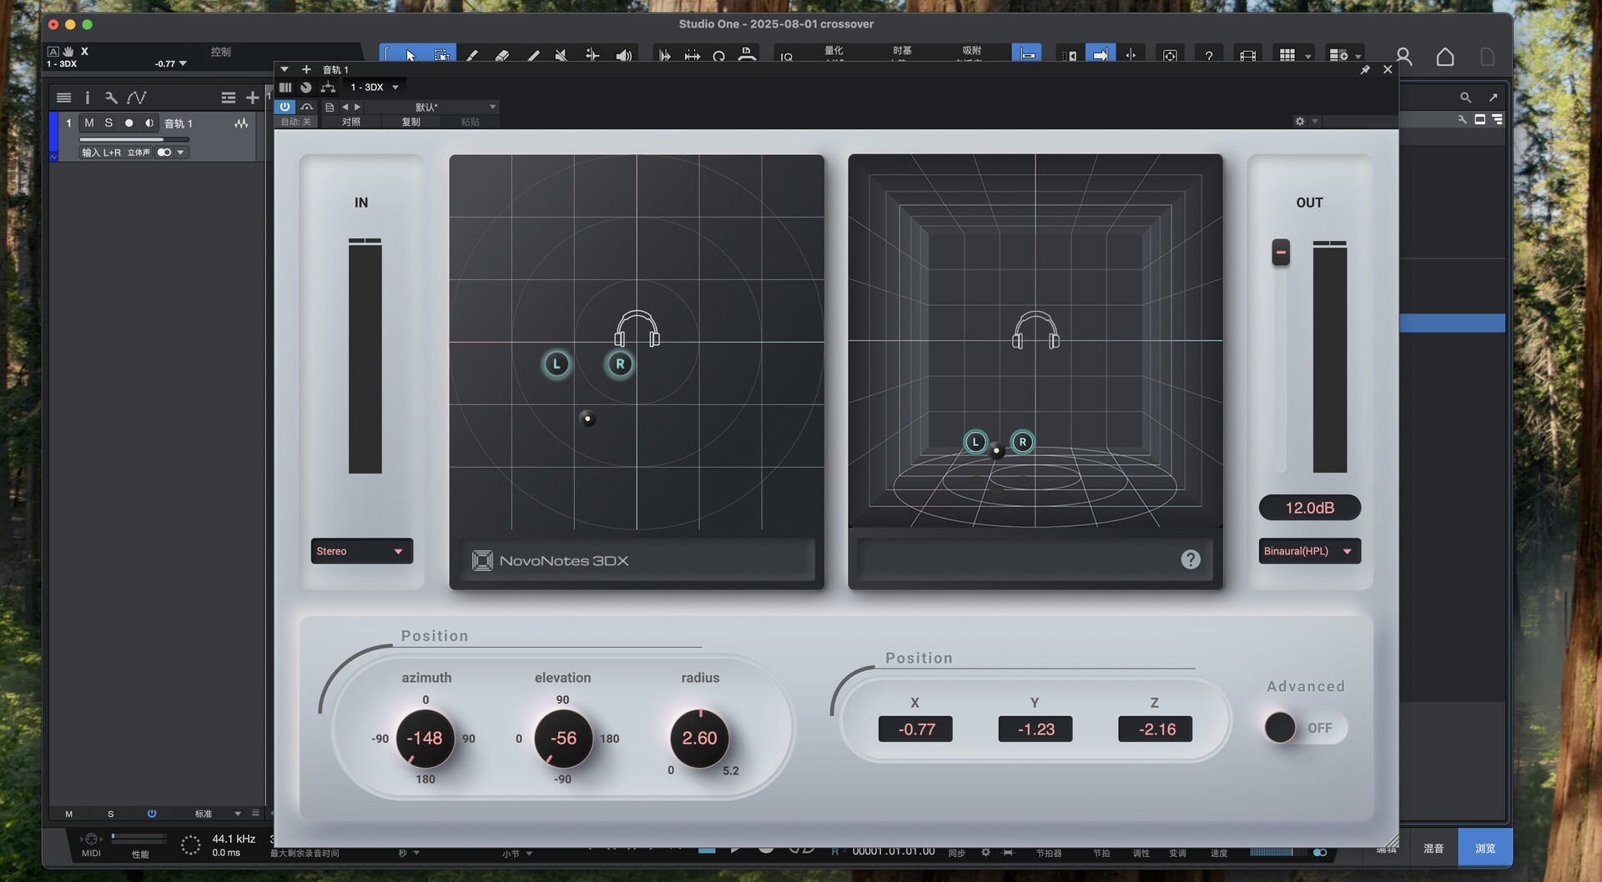The image size is (1602, 882).
Task: Open the video player film icon
Action: (1247, 55)
